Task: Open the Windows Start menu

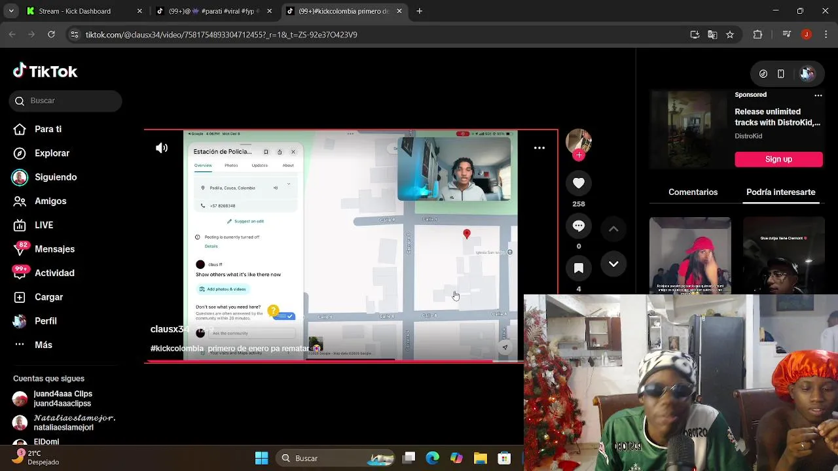Action: tap(261, 458)
